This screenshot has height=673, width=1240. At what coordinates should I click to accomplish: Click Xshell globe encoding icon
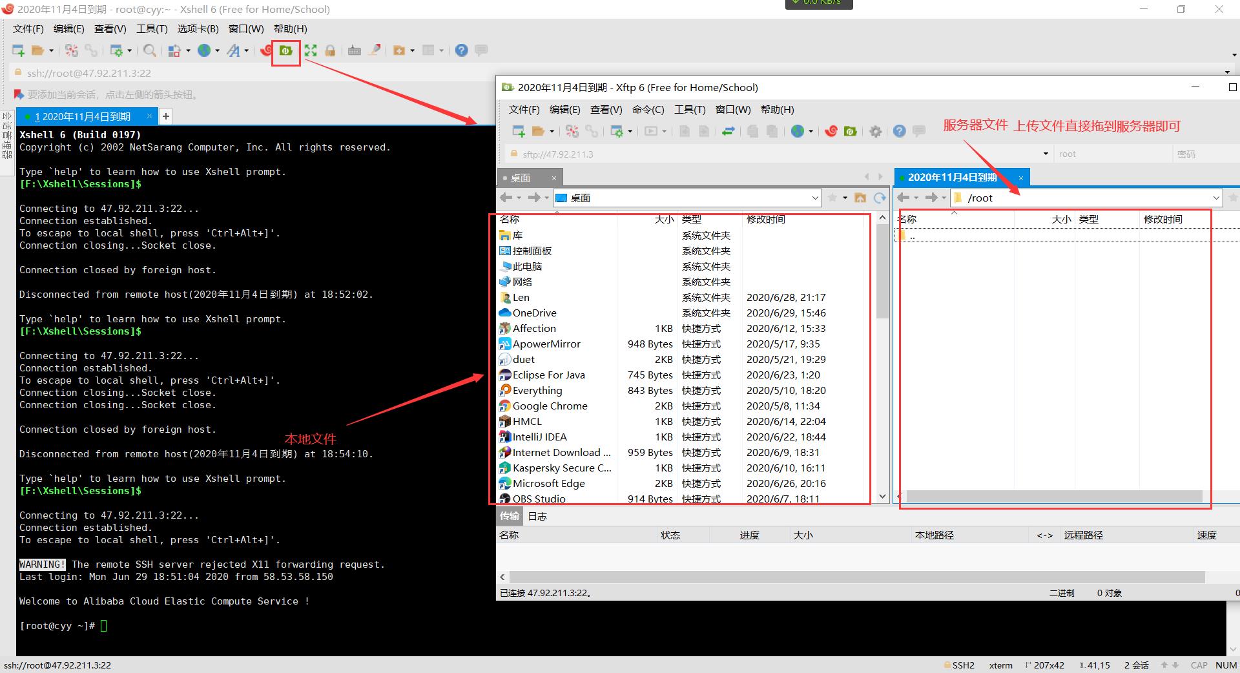(204, 50)
